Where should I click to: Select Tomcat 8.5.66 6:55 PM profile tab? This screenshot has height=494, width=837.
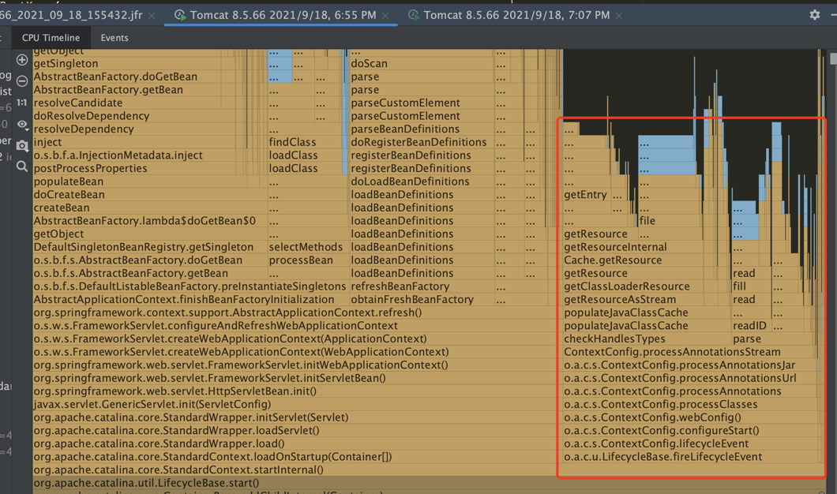(x=282, y=16)
